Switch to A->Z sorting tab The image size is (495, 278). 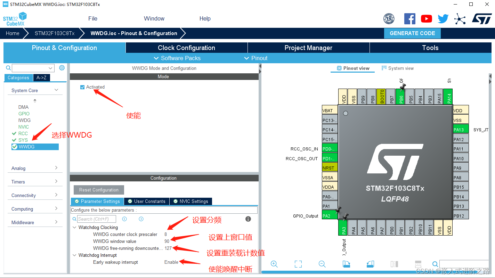coord(42,78)
